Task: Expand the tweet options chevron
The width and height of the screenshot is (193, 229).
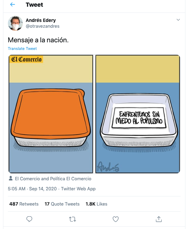Action: pos(178,20)
